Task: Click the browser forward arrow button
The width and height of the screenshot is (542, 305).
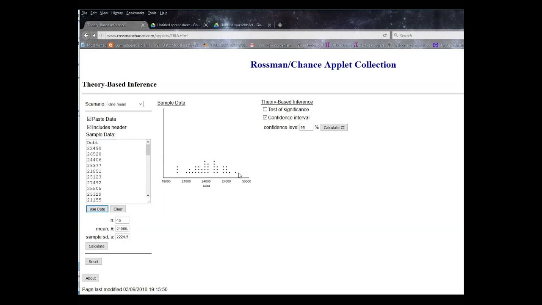Action: point(94,36)
